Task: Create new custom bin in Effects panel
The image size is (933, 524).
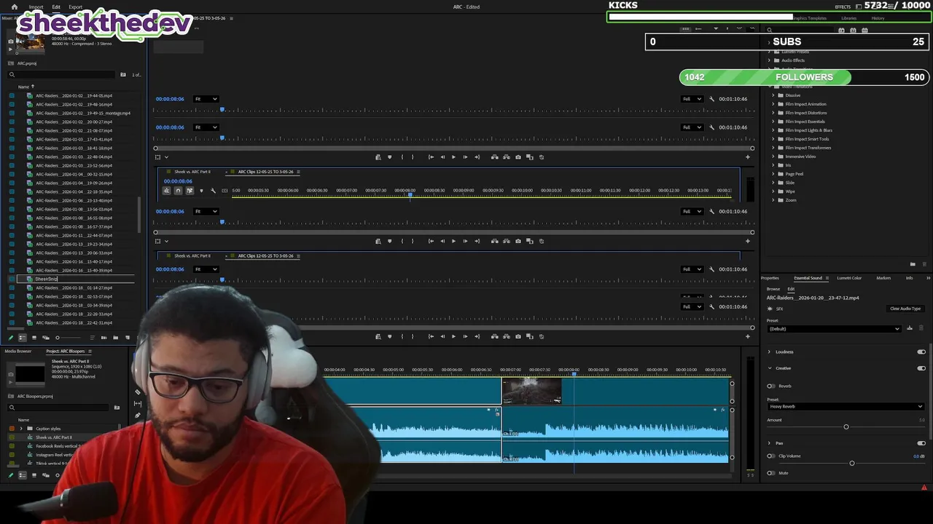Action: click(913, 264)
